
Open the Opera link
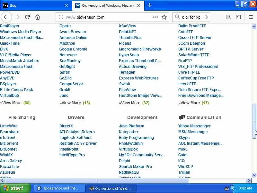pyautogui.click(x=65, y=26)
